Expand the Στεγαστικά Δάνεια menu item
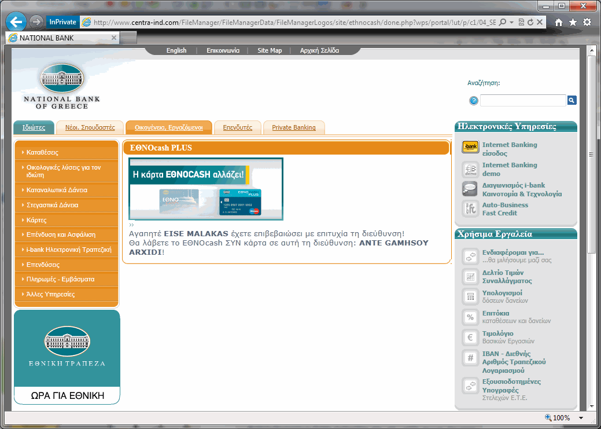The height and width of the screenshot is (429, 601). [67, 205]
